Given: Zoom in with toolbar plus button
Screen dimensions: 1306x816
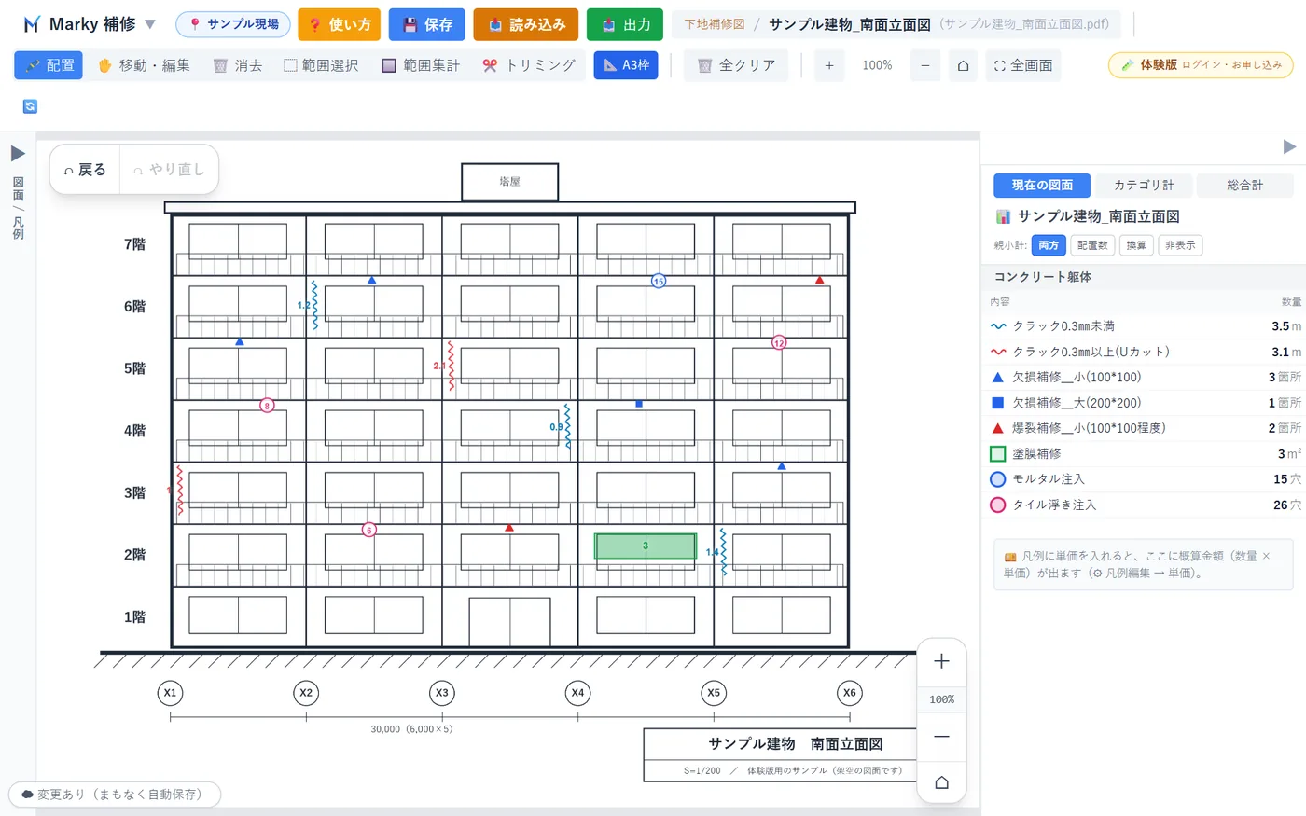Looking at the screenshot, I should 829,65.
